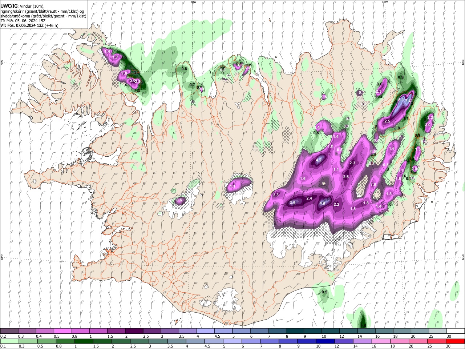
Task: Click the 4.2 precipitation value on the map
Action: click(319, 160)
